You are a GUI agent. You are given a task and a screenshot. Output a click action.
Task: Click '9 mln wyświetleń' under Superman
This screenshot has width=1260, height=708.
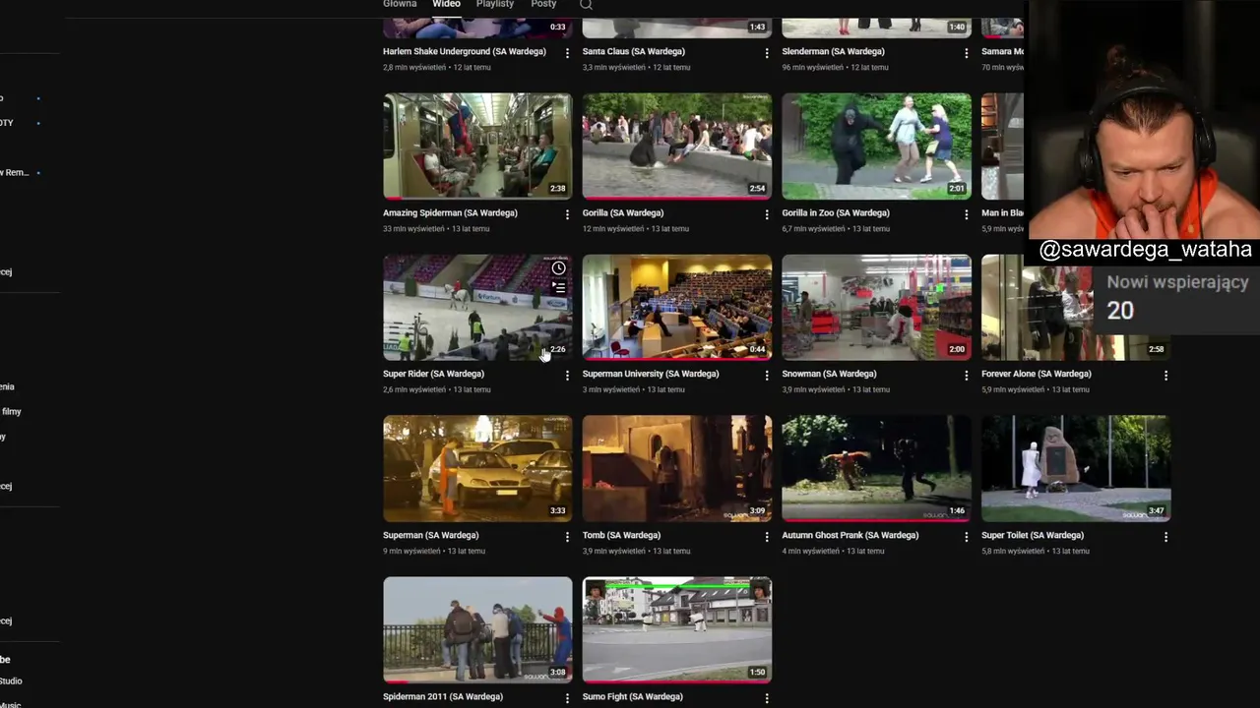tap(411, 551)
